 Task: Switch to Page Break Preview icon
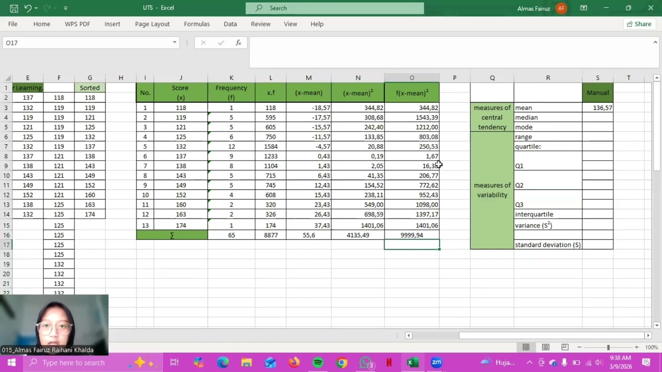[x=565, y=347]
